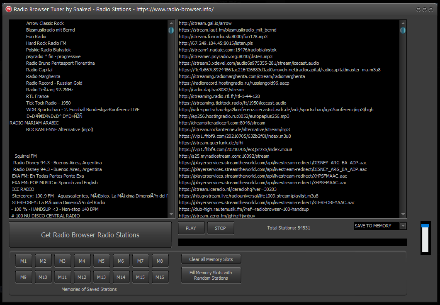
Task: Click Fill Memory Slots with Random Stations
Action: pos(211,275)
